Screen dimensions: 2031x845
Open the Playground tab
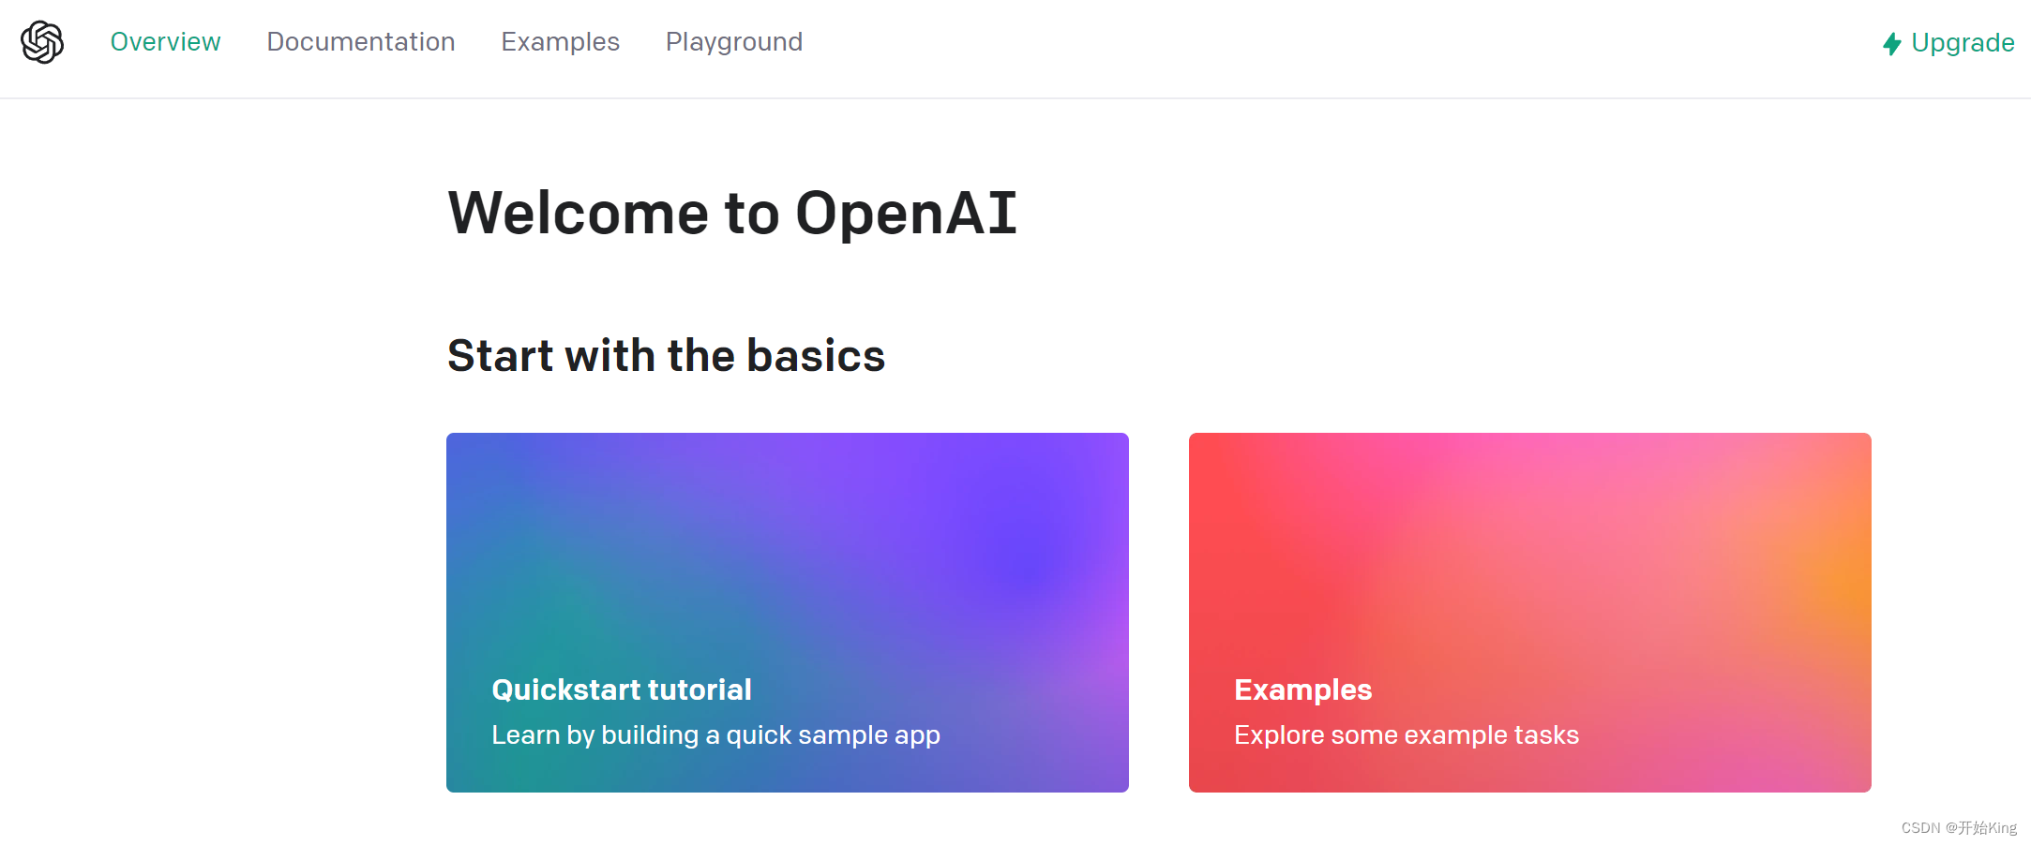[734, 42]
